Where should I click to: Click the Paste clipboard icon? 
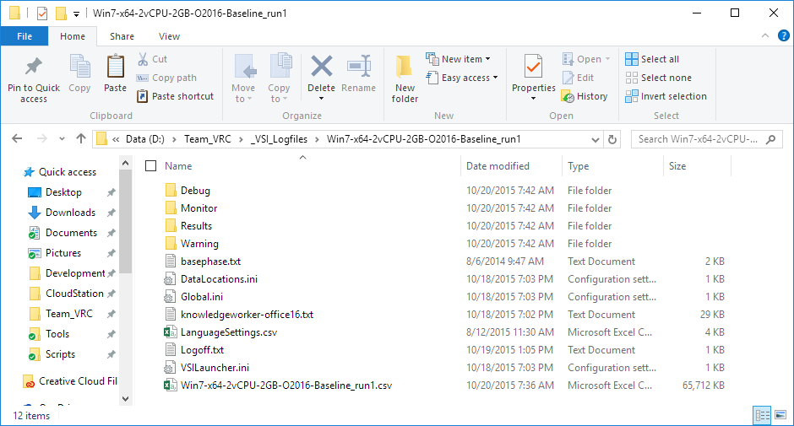point(116,67)
